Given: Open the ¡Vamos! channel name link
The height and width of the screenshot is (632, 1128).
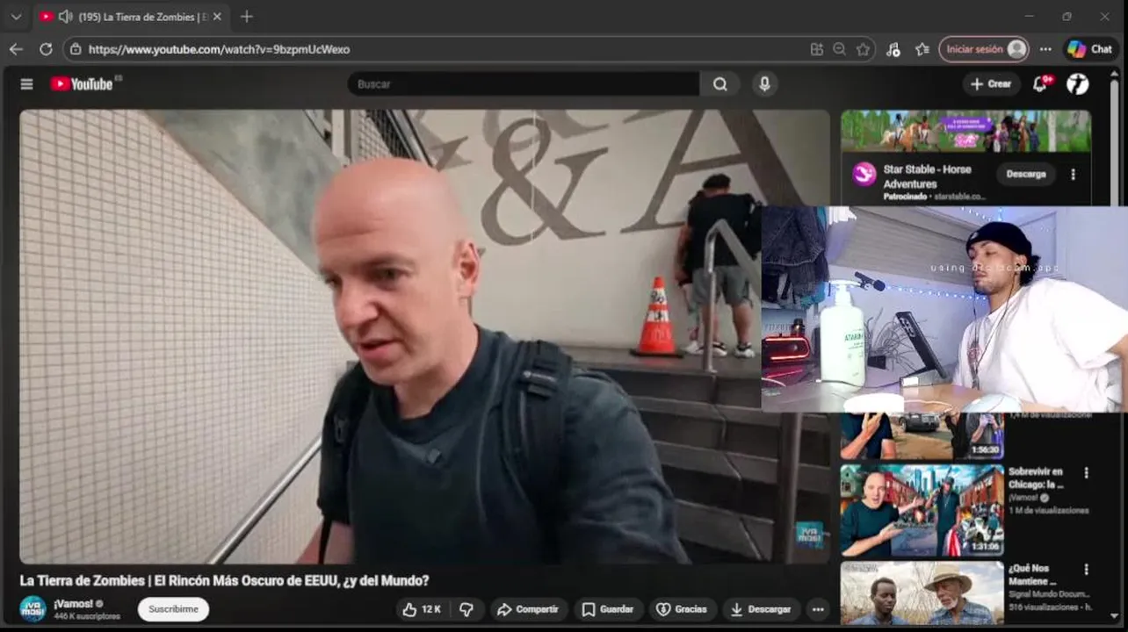Looking at the screenshot, I should click(x=73, y=604).
